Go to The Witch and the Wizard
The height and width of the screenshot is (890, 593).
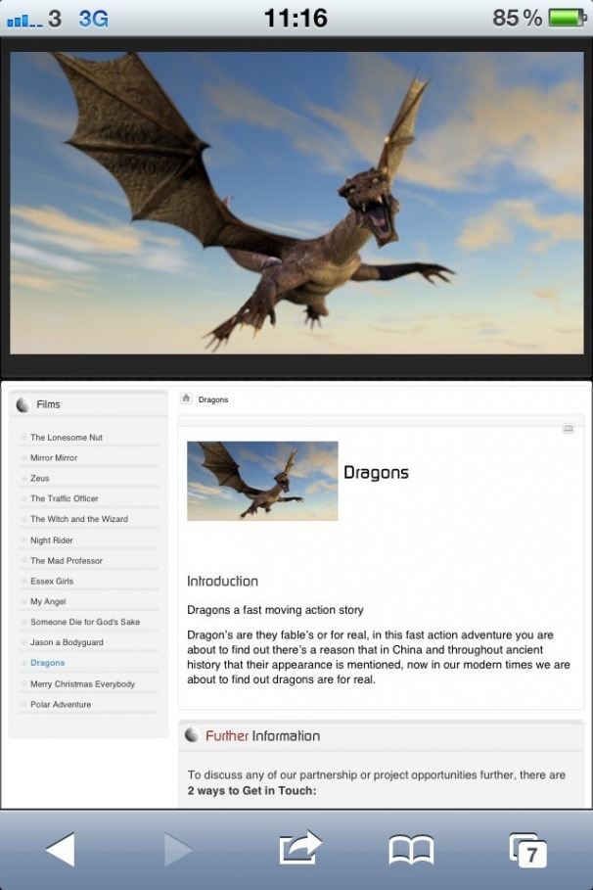pyautogui.click(x=79, y=520)
